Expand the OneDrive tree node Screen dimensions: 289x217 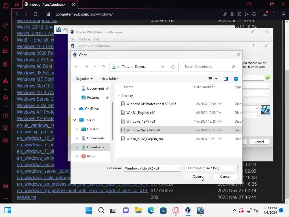click(75, 109)
